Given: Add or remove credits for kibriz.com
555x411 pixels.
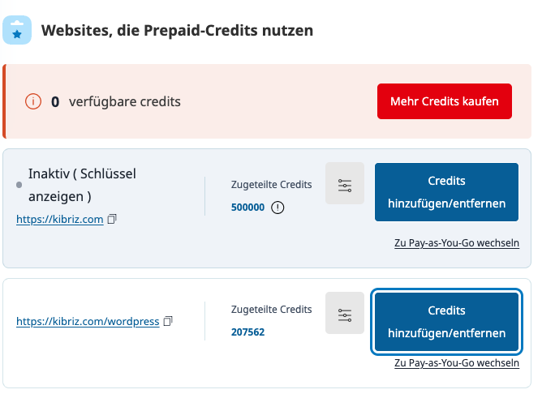Looking at the screenshot, I should (446, 191).
